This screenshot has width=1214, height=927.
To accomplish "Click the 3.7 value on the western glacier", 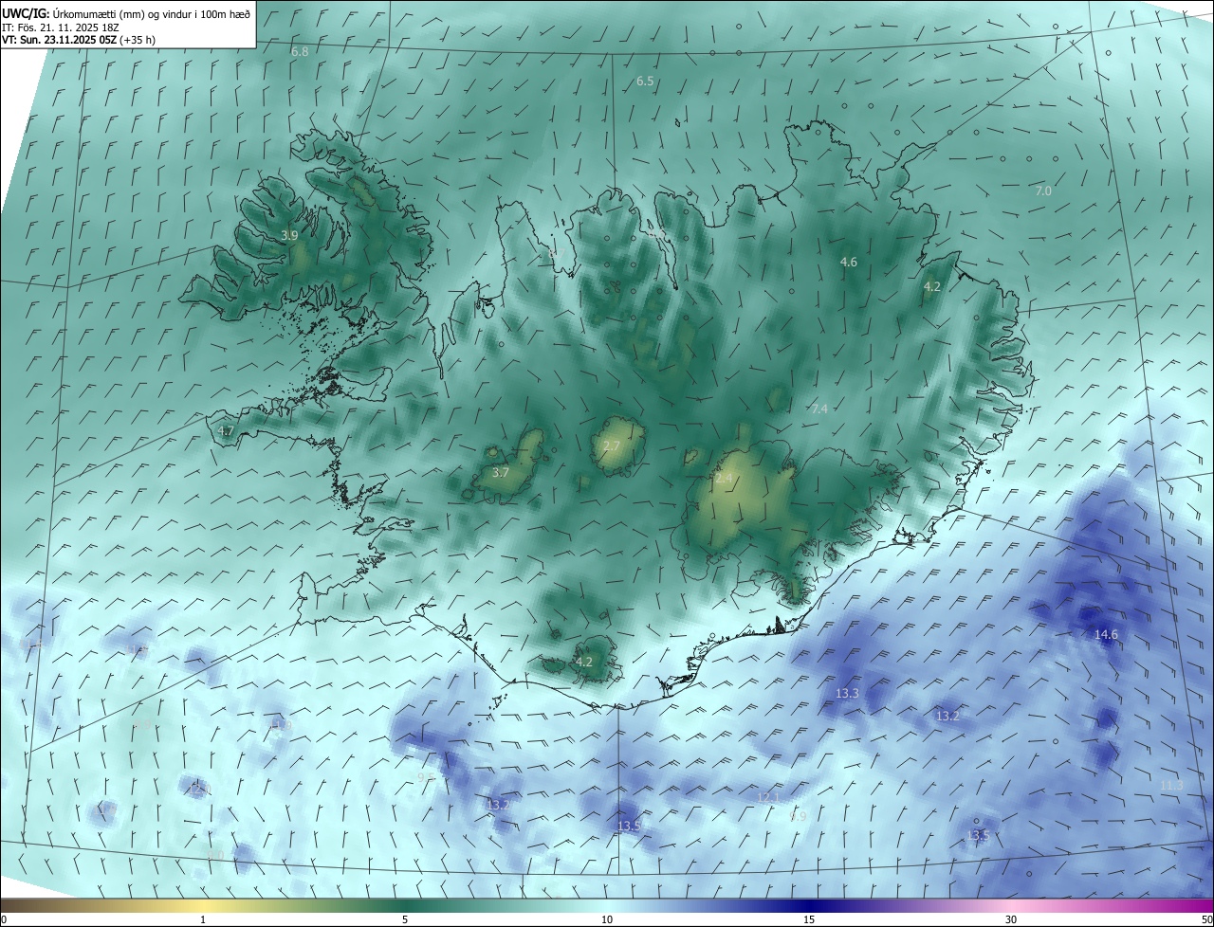I will [501, 473].
